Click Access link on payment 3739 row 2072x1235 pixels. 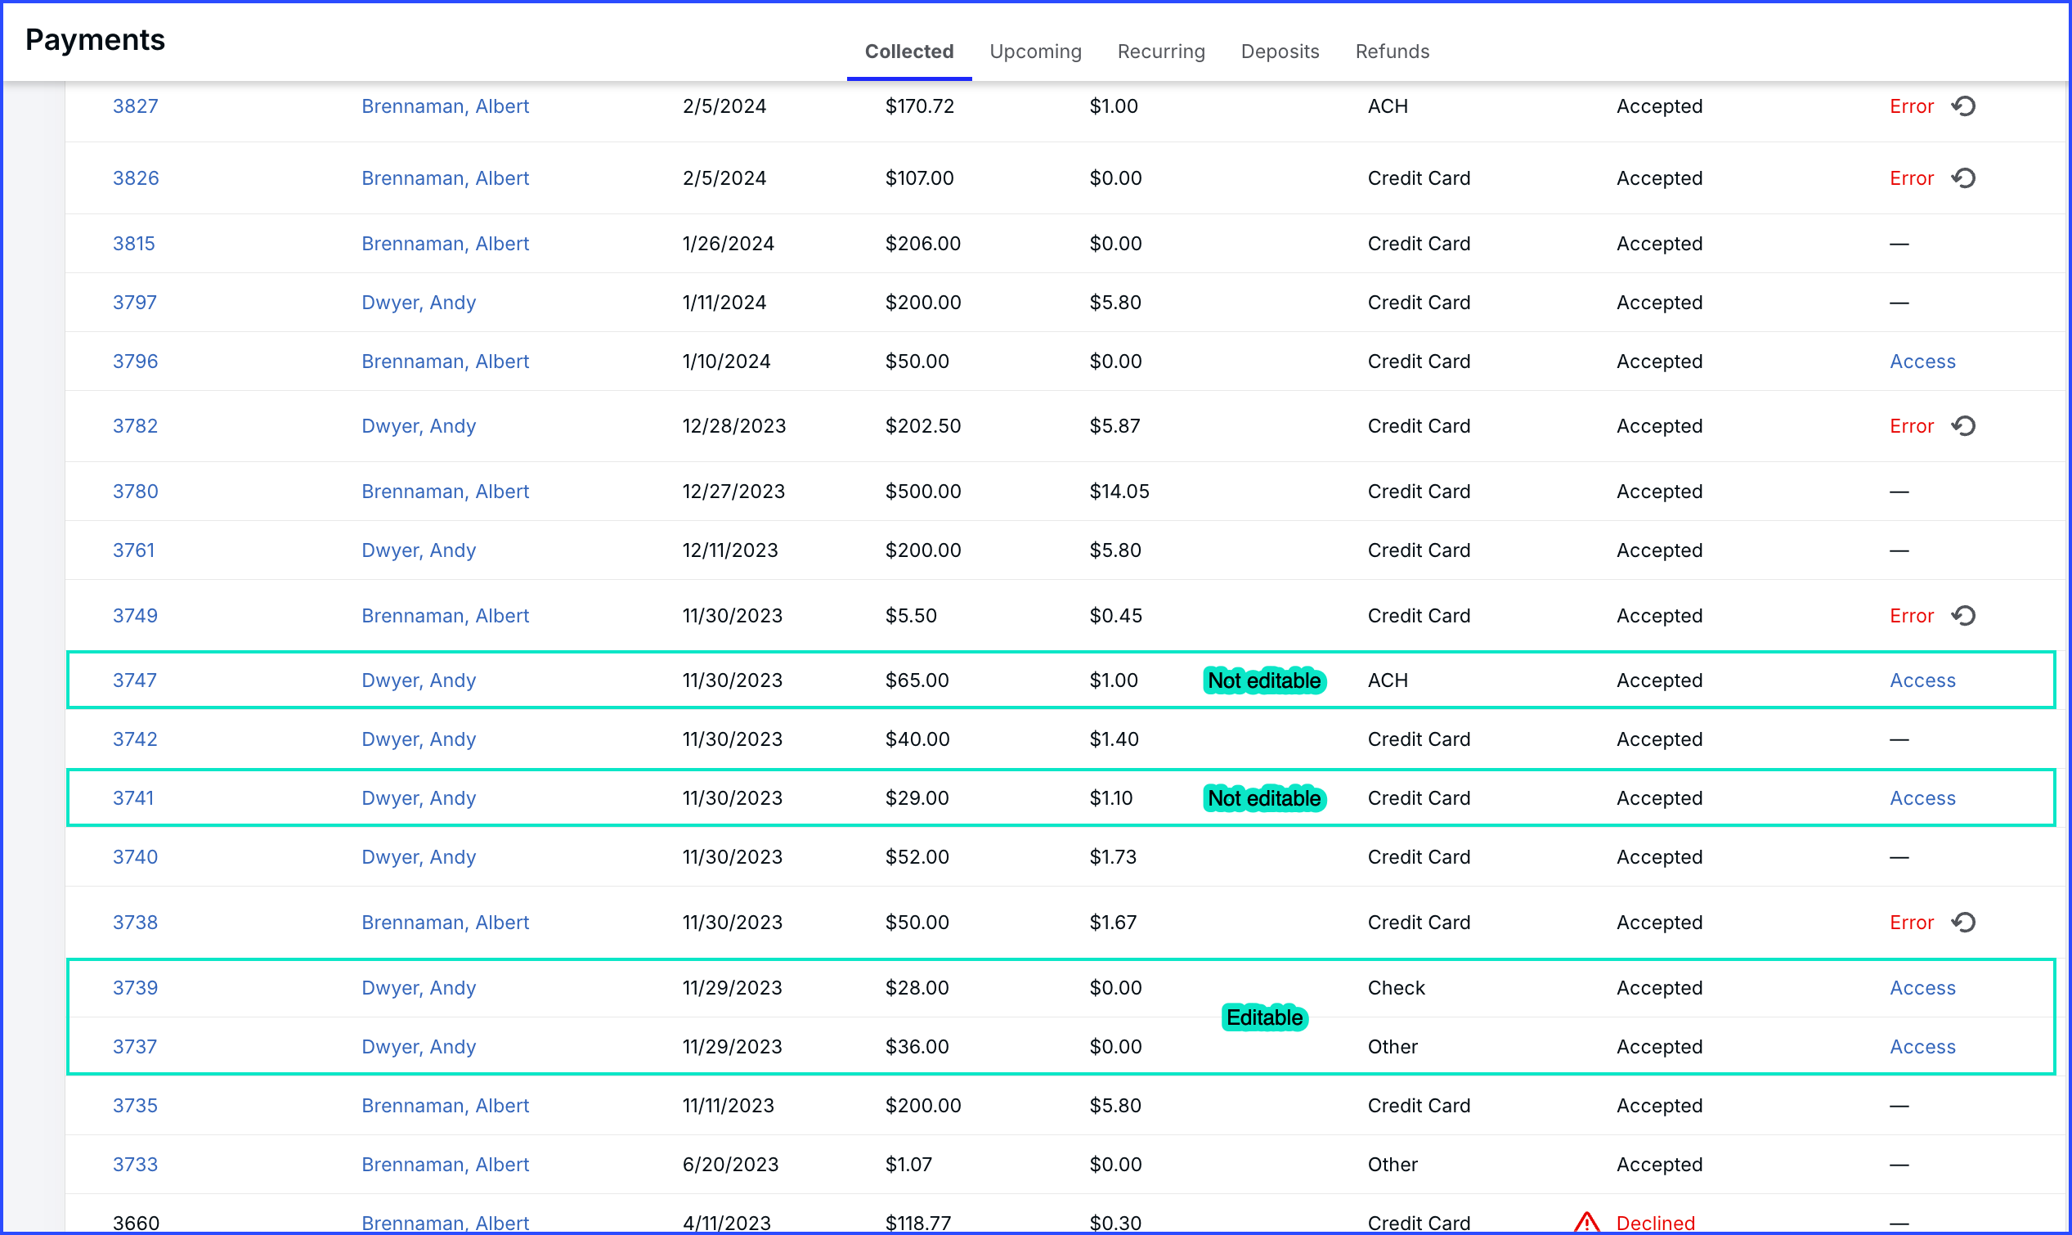[x=1923, y=989]
